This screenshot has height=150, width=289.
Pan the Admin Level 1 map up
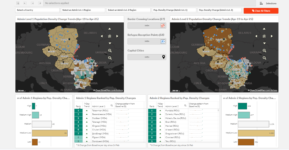pos(109,29)
